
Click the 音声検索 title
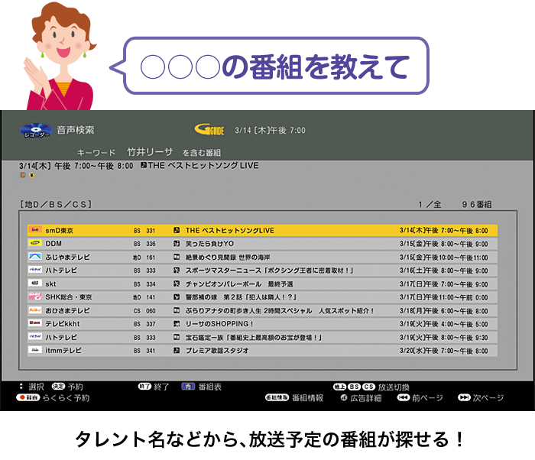pyautogui.click(x=76, y=130)
